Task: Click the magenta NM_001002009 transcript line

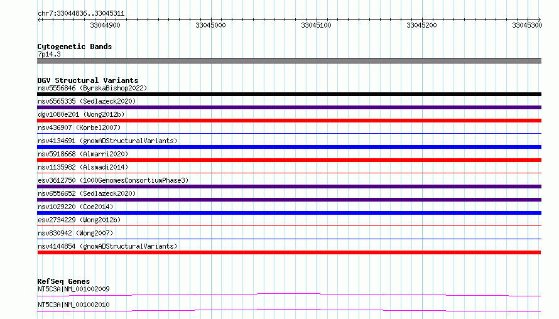Action: 289,295
